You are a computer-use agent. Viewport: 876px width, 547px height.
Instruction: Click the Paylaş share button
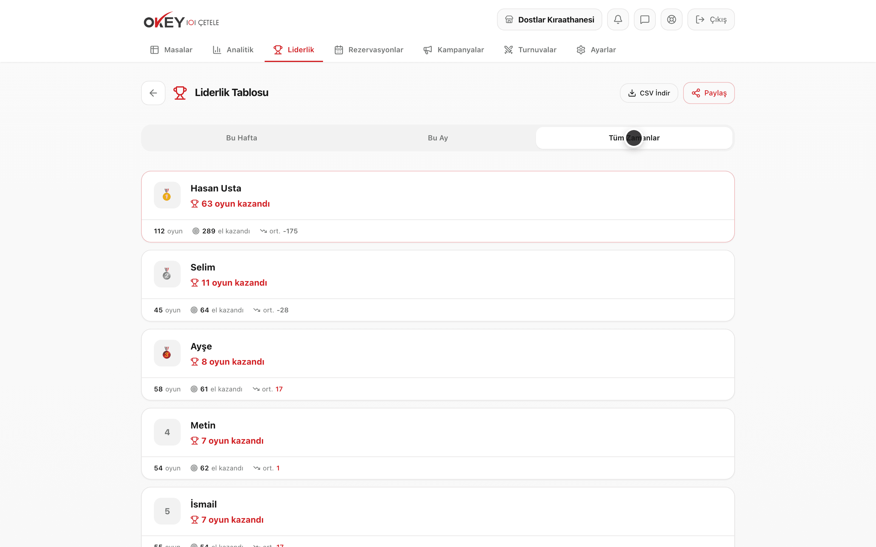pos(709,93)
